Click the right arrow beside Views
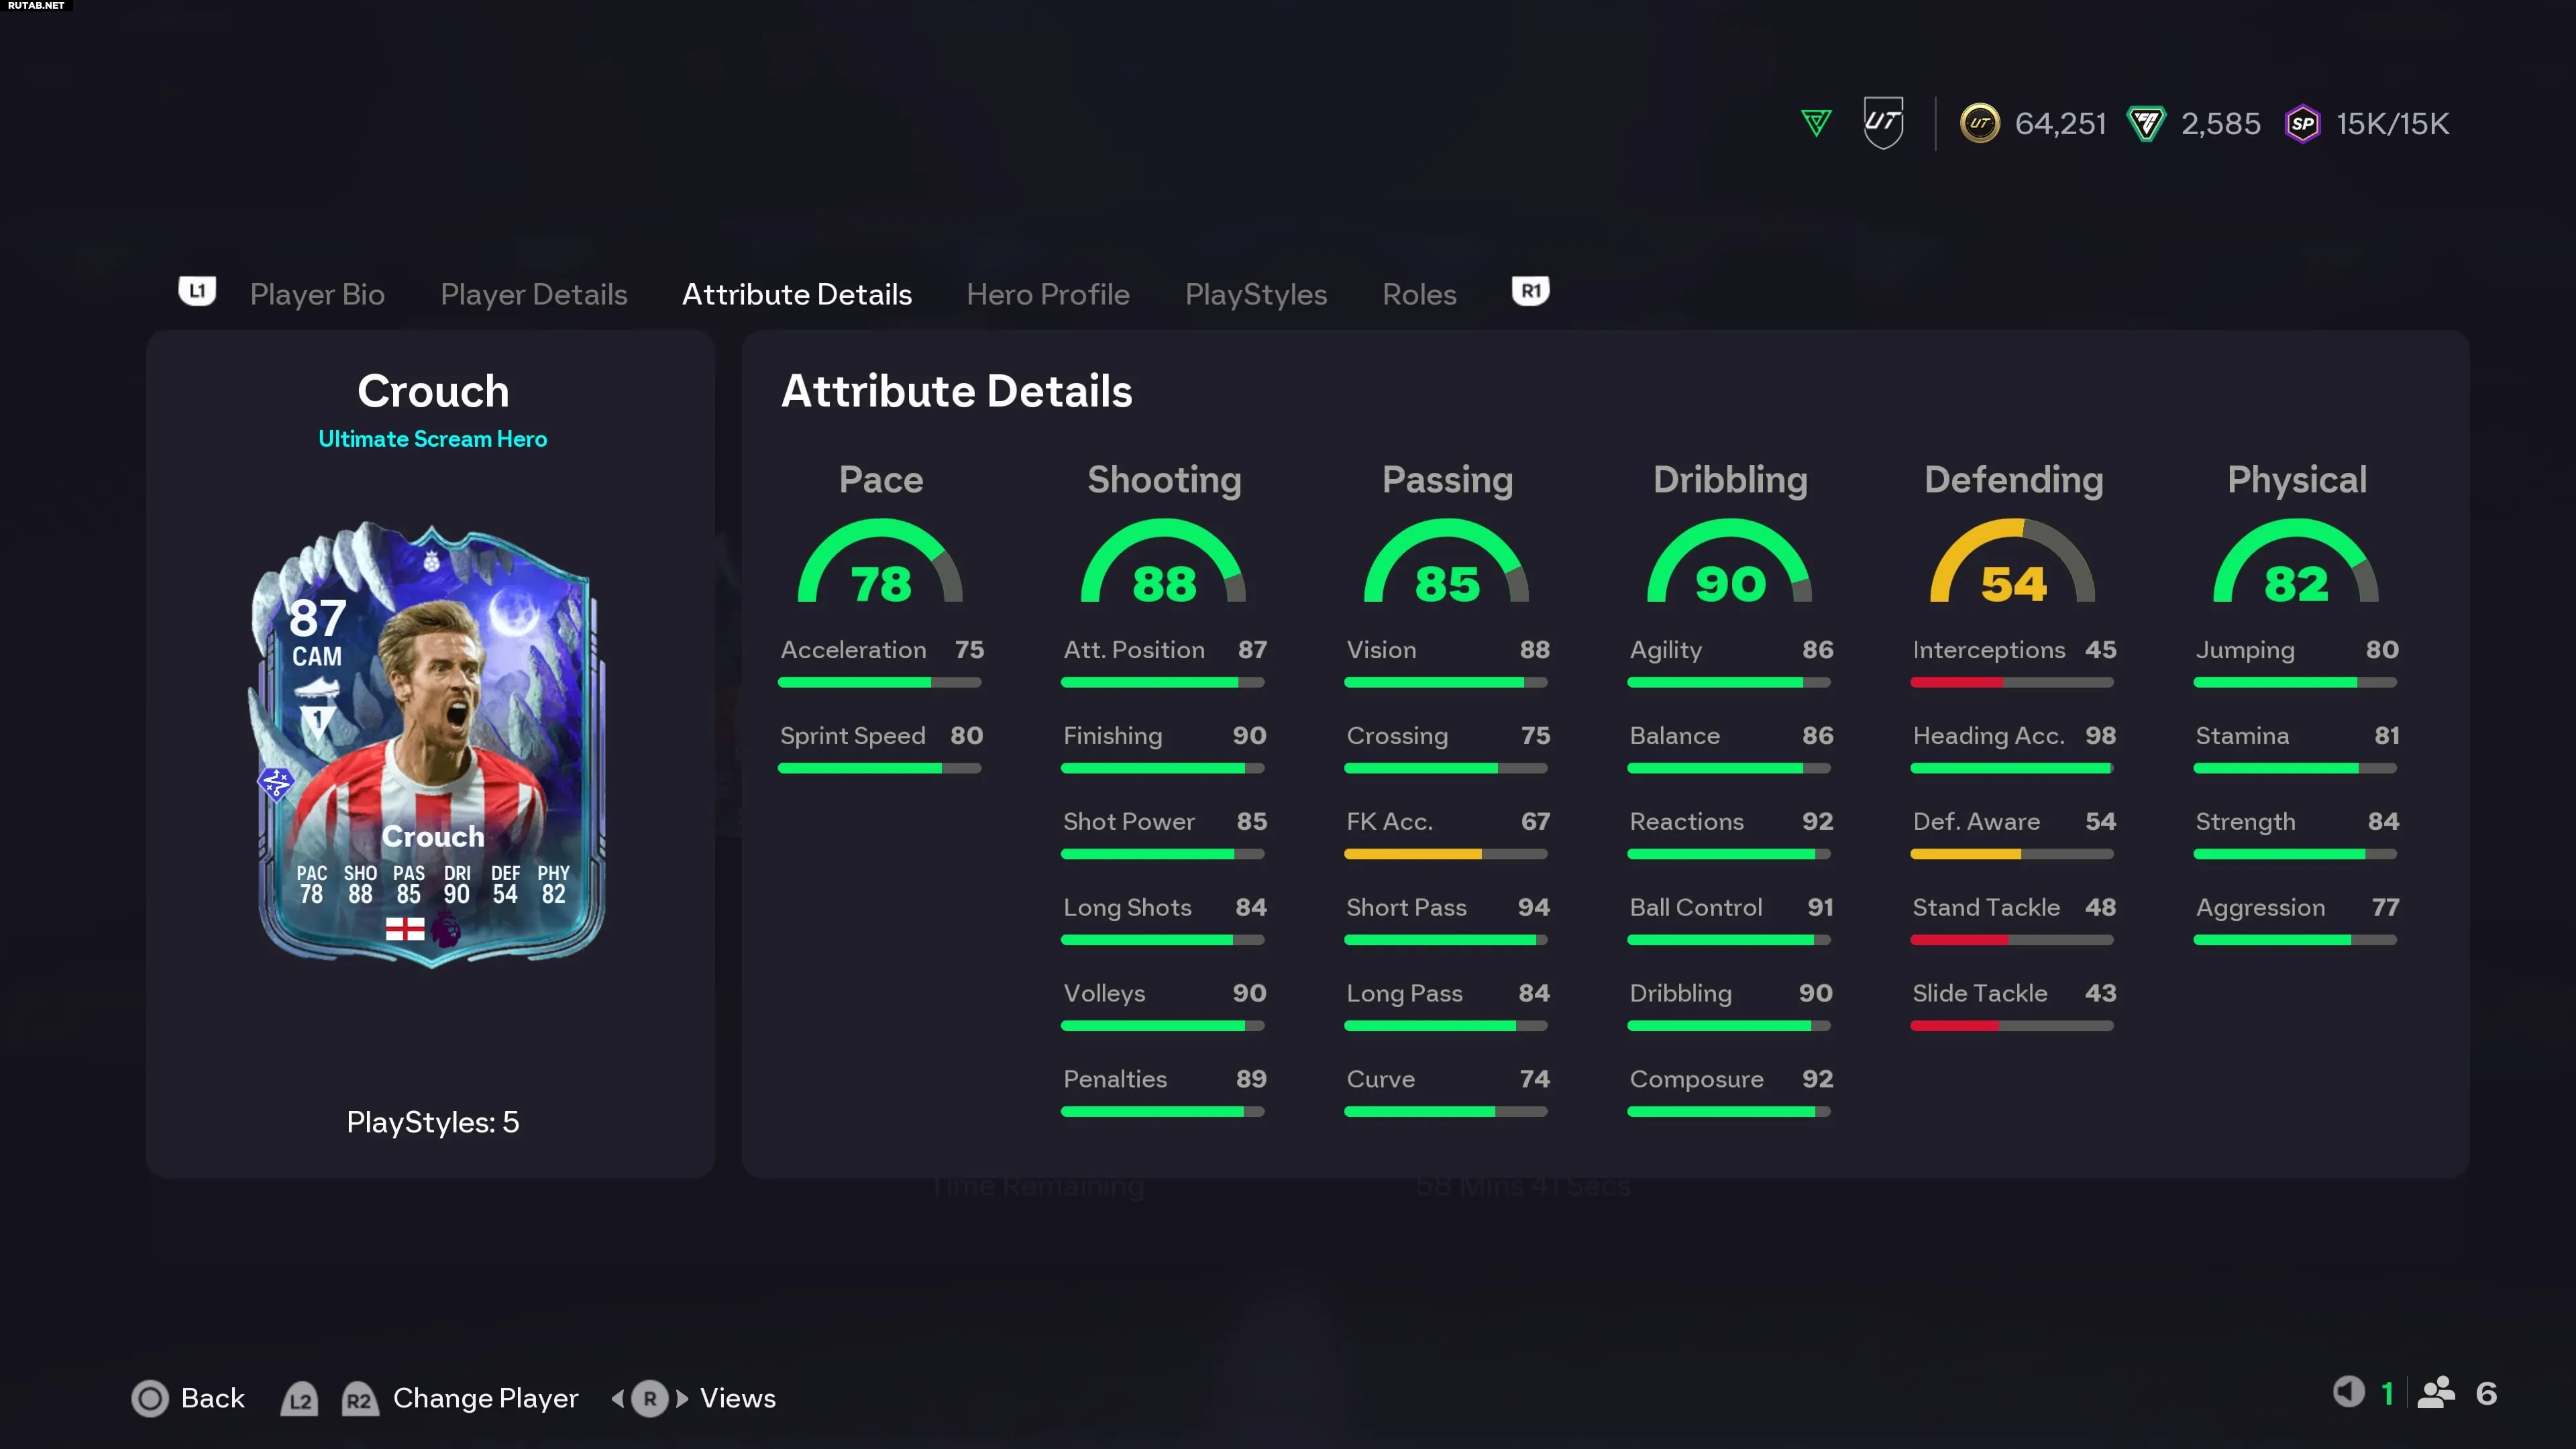This screenshot has height=1449, width=2576. (x=682, y=1398)
